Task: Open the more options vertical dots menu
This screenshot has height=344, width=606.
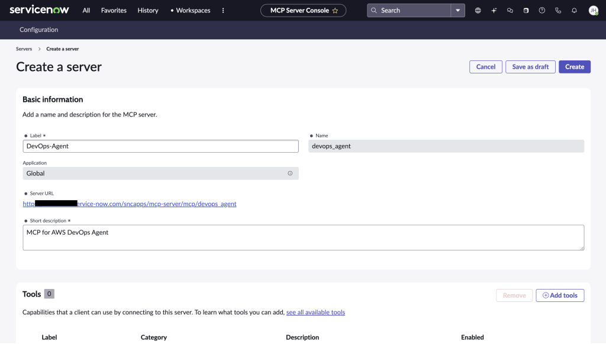Action: click(223, 11)
